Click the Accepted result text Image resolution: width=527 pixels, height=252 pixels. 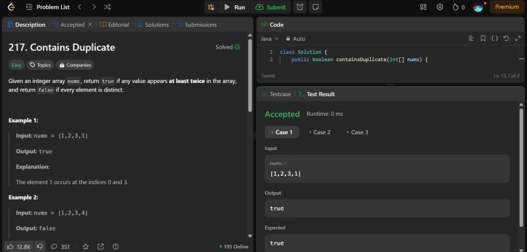click(x=282, y=114)
